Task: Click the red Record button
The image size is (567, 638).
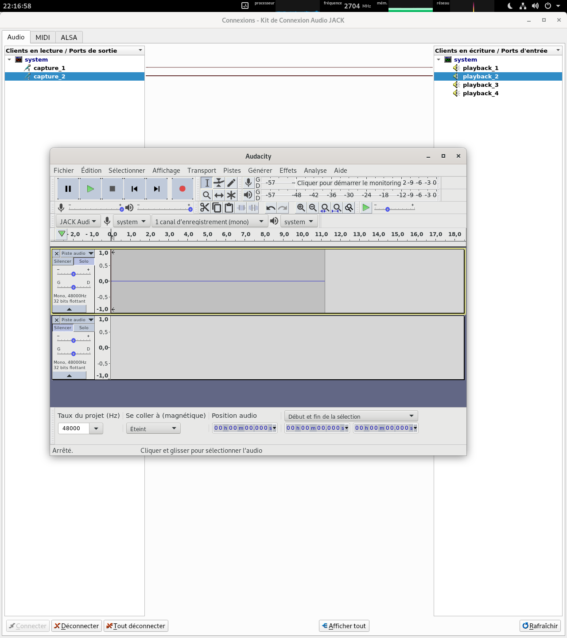Action: (x=182, y=189)
